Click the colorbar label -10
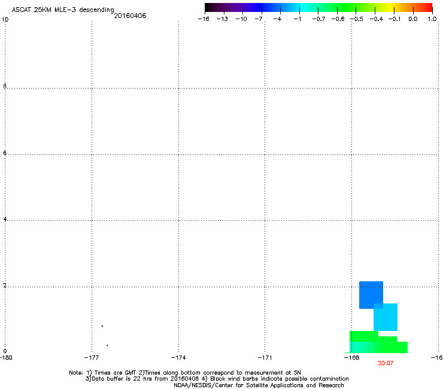 (241, 19)
